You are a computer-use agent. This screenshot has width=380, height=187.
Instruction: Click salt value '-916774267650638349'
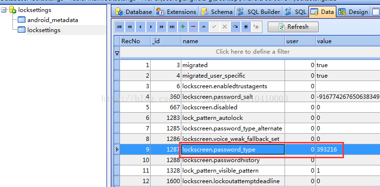click(347, 97)
